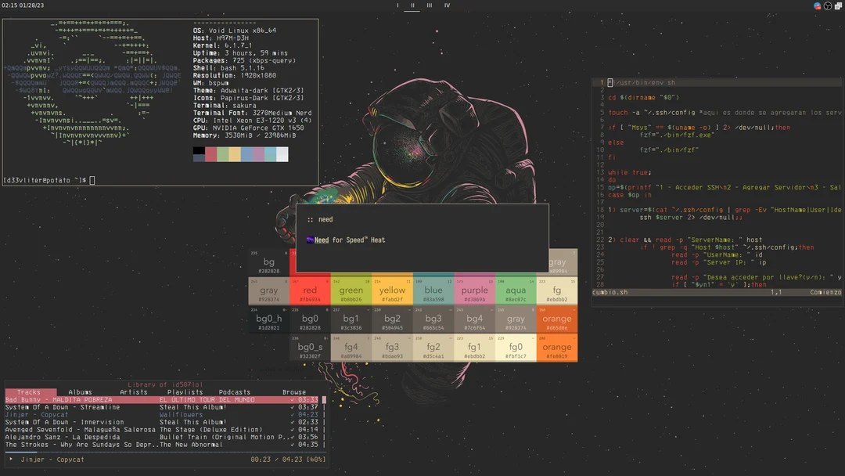The image size is (845, 476).
Task: Switch to the Albums tab in the player
Action: point(81,391)
